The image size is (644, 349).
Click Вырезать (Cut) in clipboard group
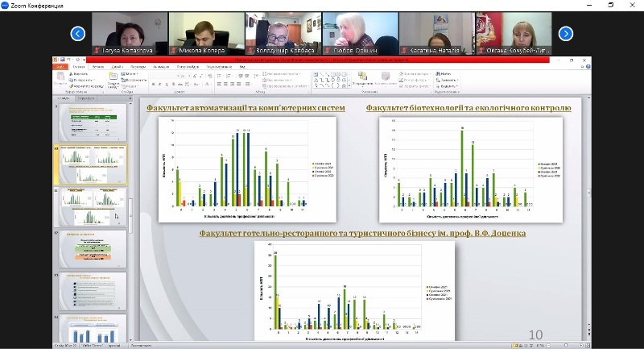[x=78, y=74]
